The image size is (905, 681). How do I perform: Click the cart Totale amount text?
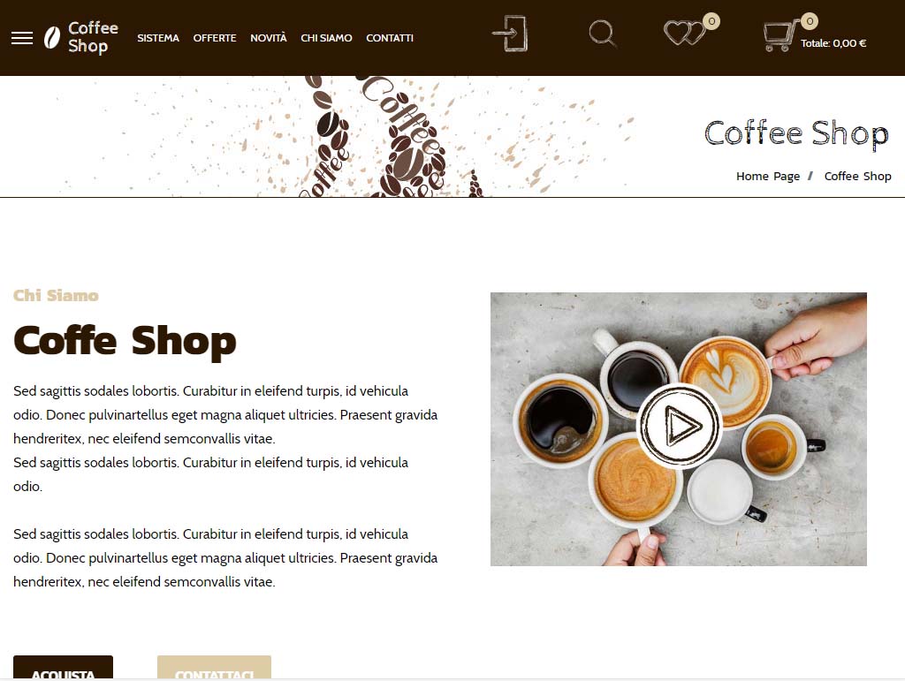833,43
